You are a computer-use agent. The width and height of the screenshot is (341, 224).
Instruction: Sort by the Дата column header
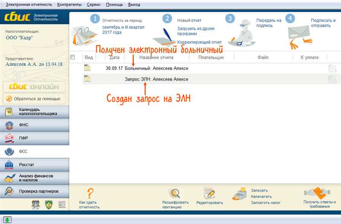[x=115, y=57]
